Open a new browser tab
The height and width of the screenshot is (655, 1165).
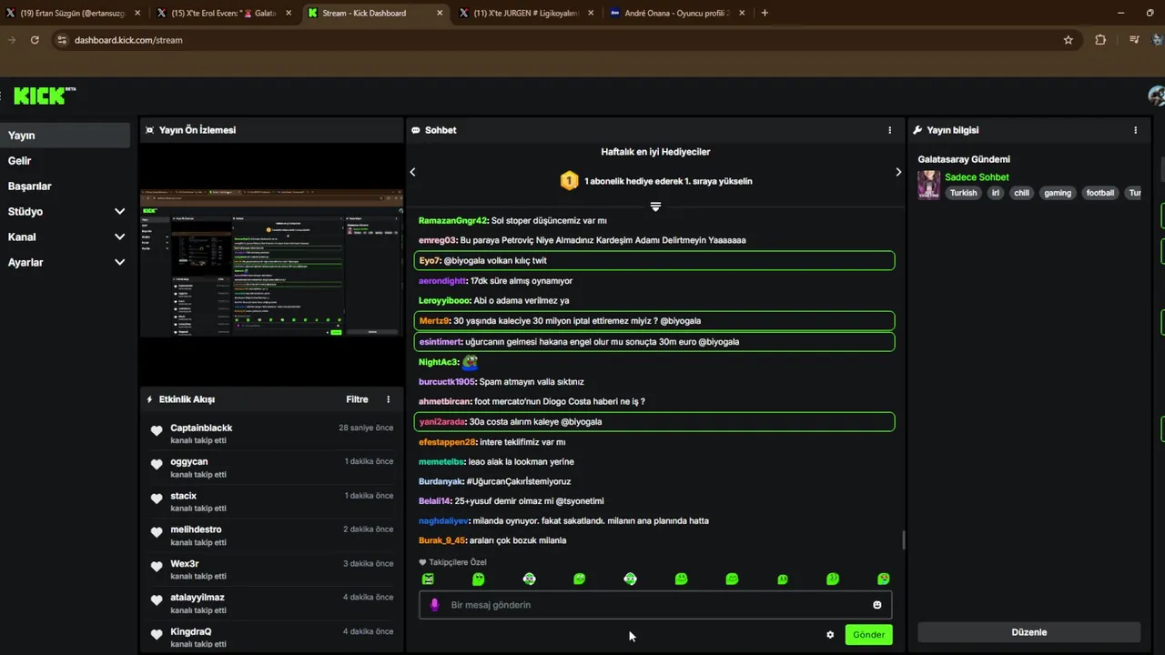[765, 13]
